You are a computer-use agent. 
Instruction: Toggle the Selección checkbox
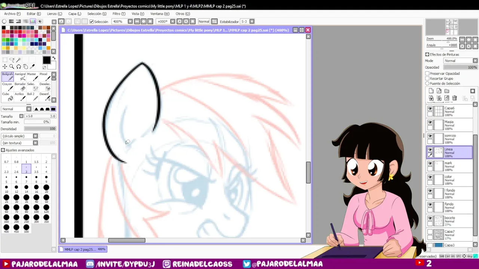click(91, 22)
